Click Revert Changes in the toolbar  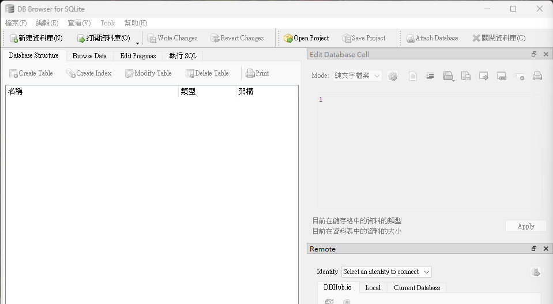point(237,38)
